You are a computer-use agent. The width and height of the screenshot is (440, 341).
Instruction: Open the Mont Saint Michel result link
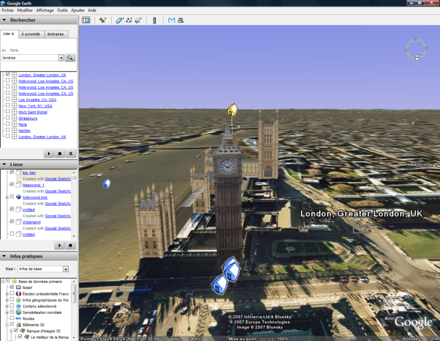(x=33, y=112)
